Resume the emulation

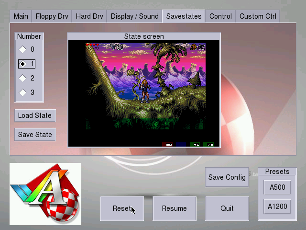pyautogui.click(x=175, y=208)
